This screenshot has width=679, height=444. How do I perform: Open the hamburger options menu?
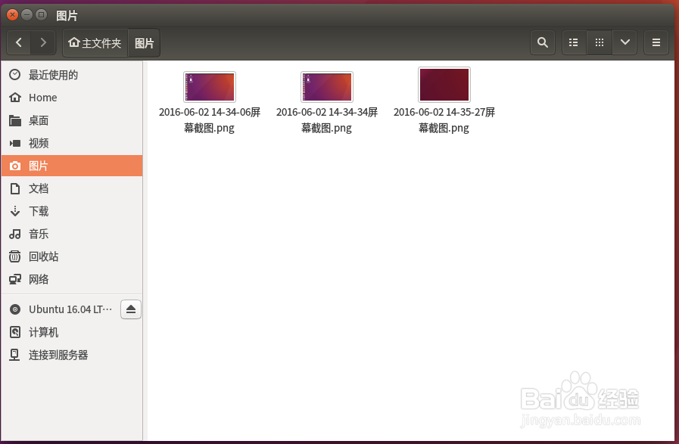pos(656,42)
